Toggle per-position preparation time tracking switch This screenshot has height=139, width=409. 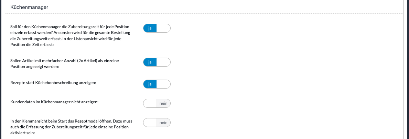[157, 28]
